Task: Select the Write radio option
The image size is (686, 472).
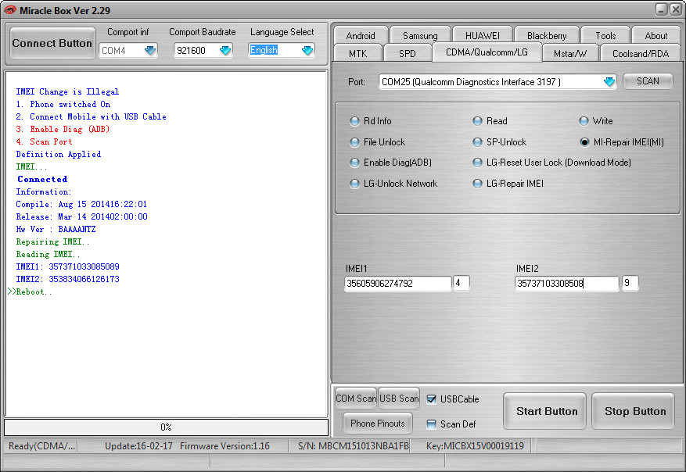Action: [x=596, y=121]
